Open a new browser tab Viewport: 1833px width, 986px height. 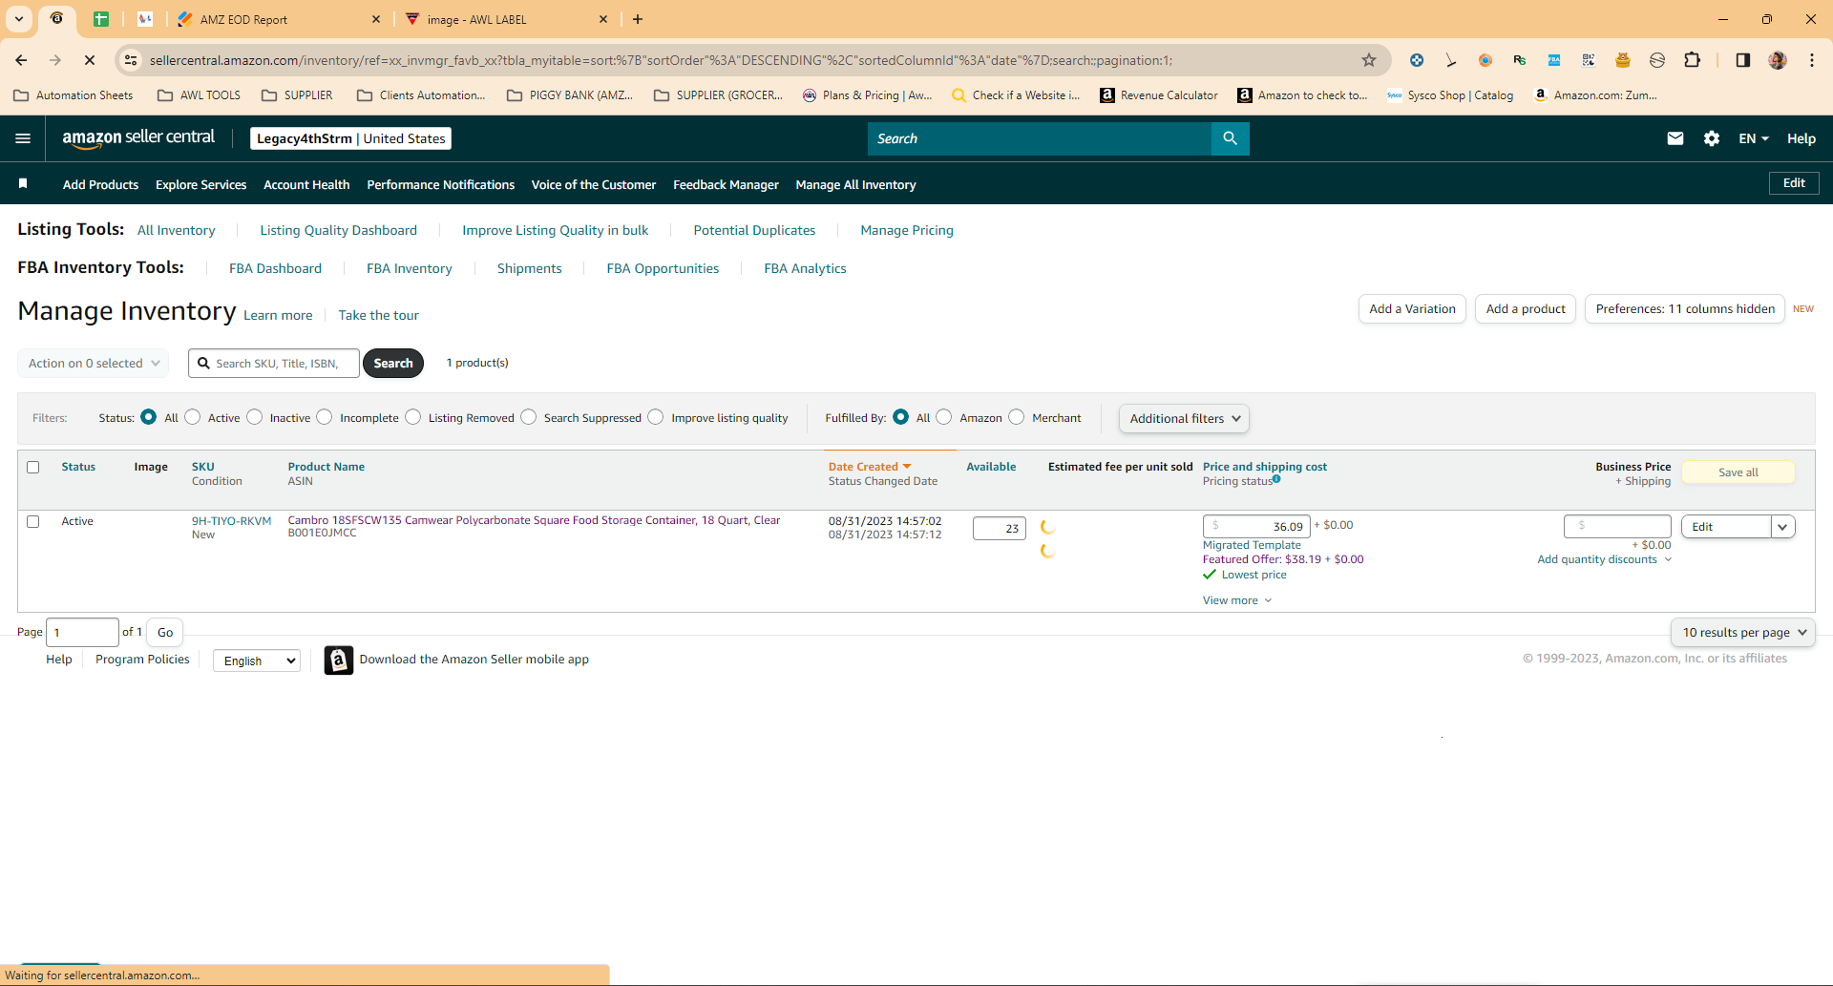point(638,19)
